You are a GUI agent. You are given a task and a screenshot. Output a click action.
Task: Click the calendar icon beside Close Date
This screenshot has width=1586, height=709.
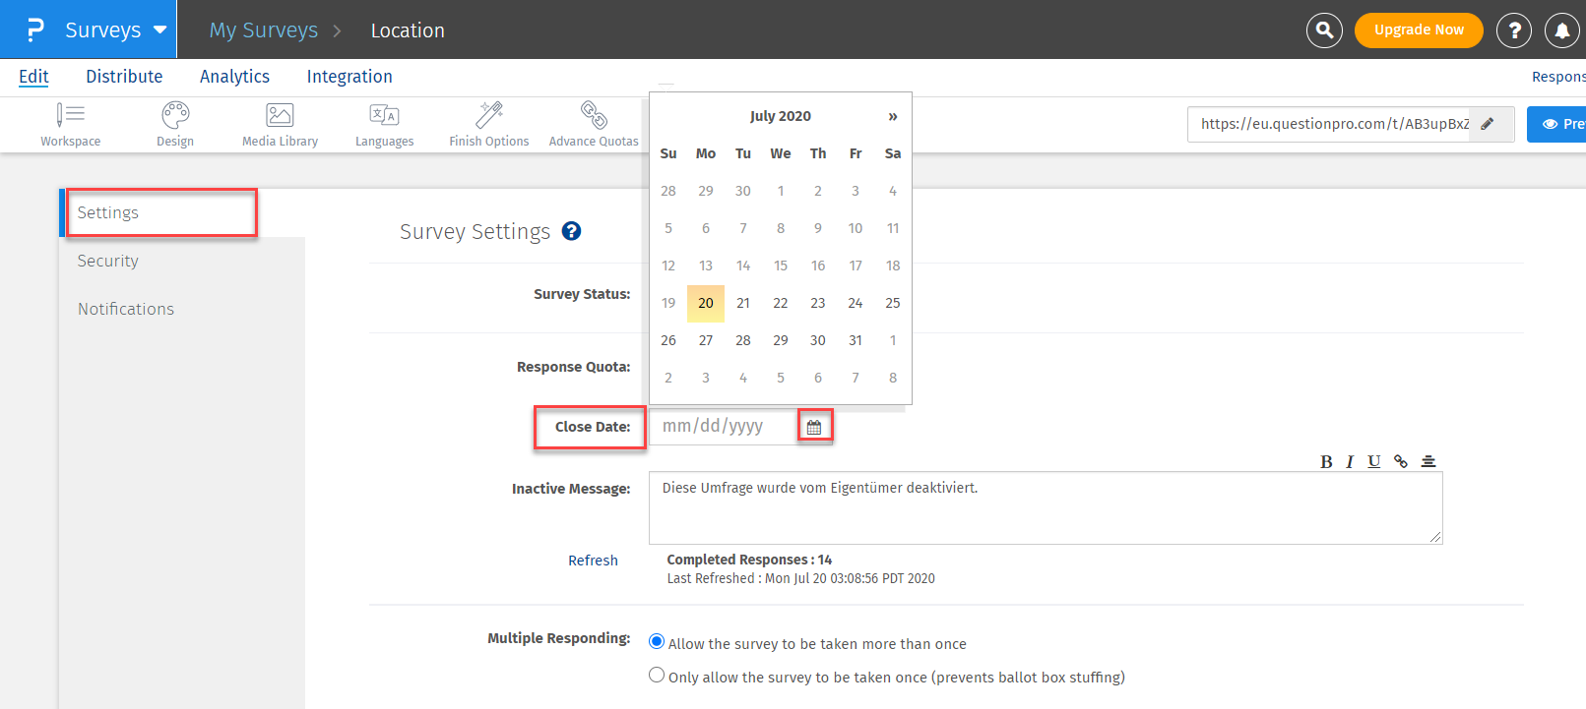click(x=814, y=427)
